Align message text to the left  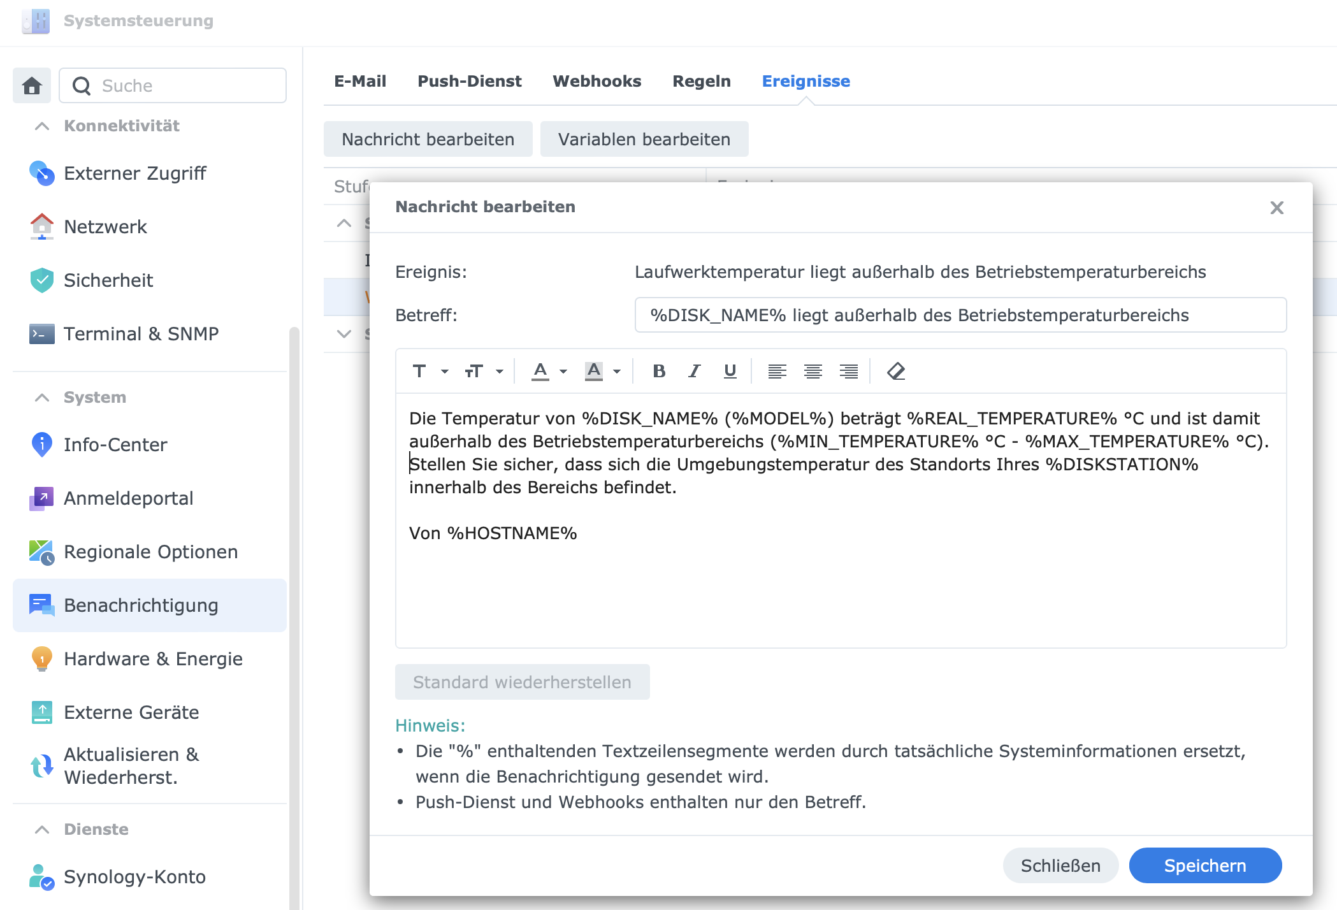(x=777, y=371)
